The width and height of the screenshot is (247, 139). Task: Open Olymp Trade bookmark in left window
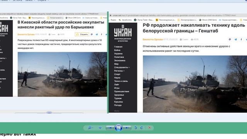pyautogui.click(x=18, y=18)
